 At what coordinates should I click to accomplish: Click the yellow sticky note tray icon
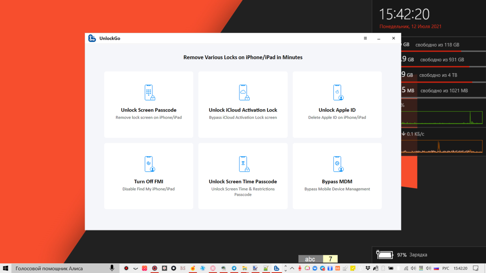(353, 268)
